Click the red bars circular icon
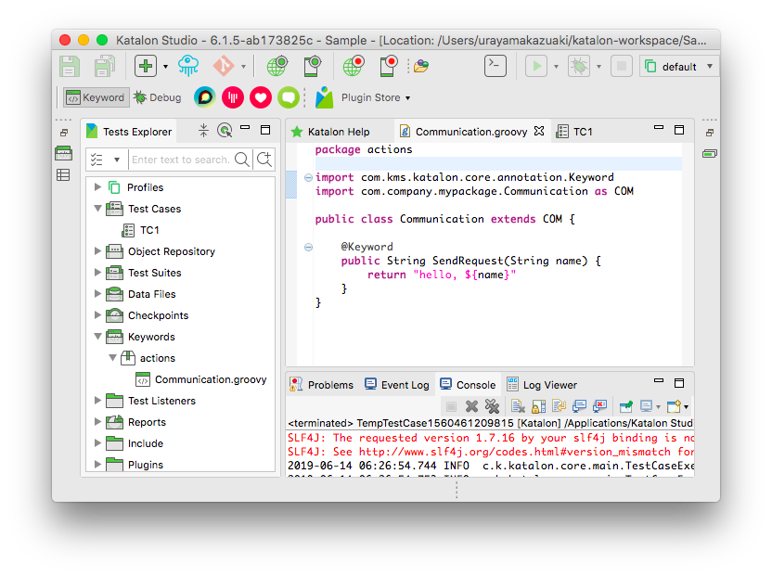The height and width of the screenshot is (576, 772). pos(233,97)
